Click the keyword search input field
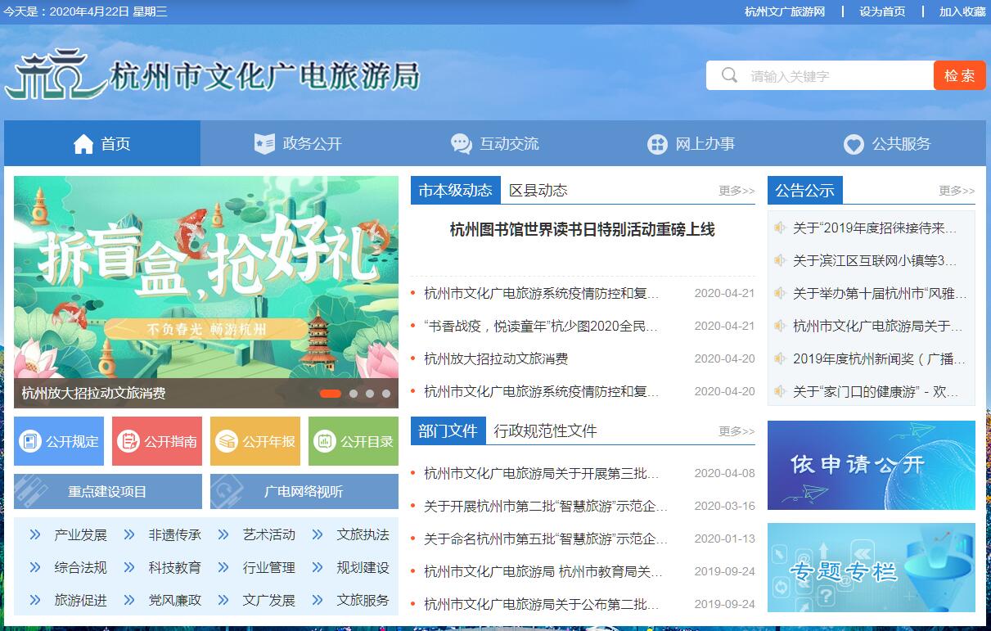 835,76
